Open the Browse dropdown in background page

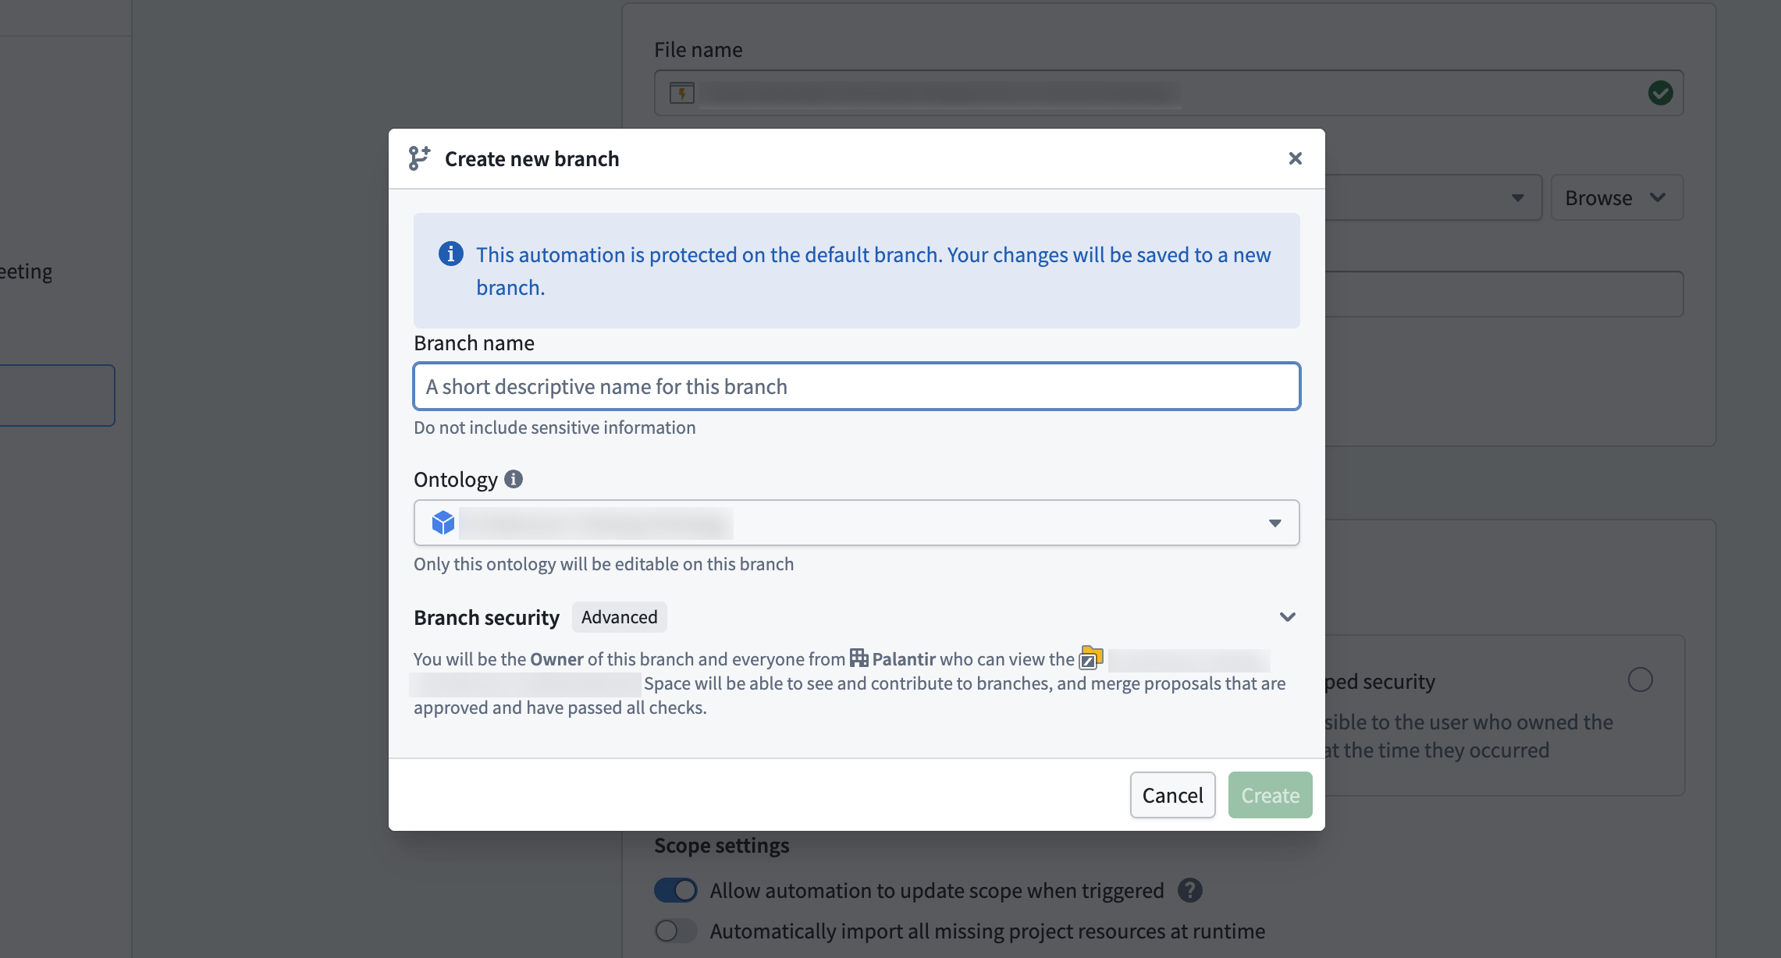[x=1616, y=197]
